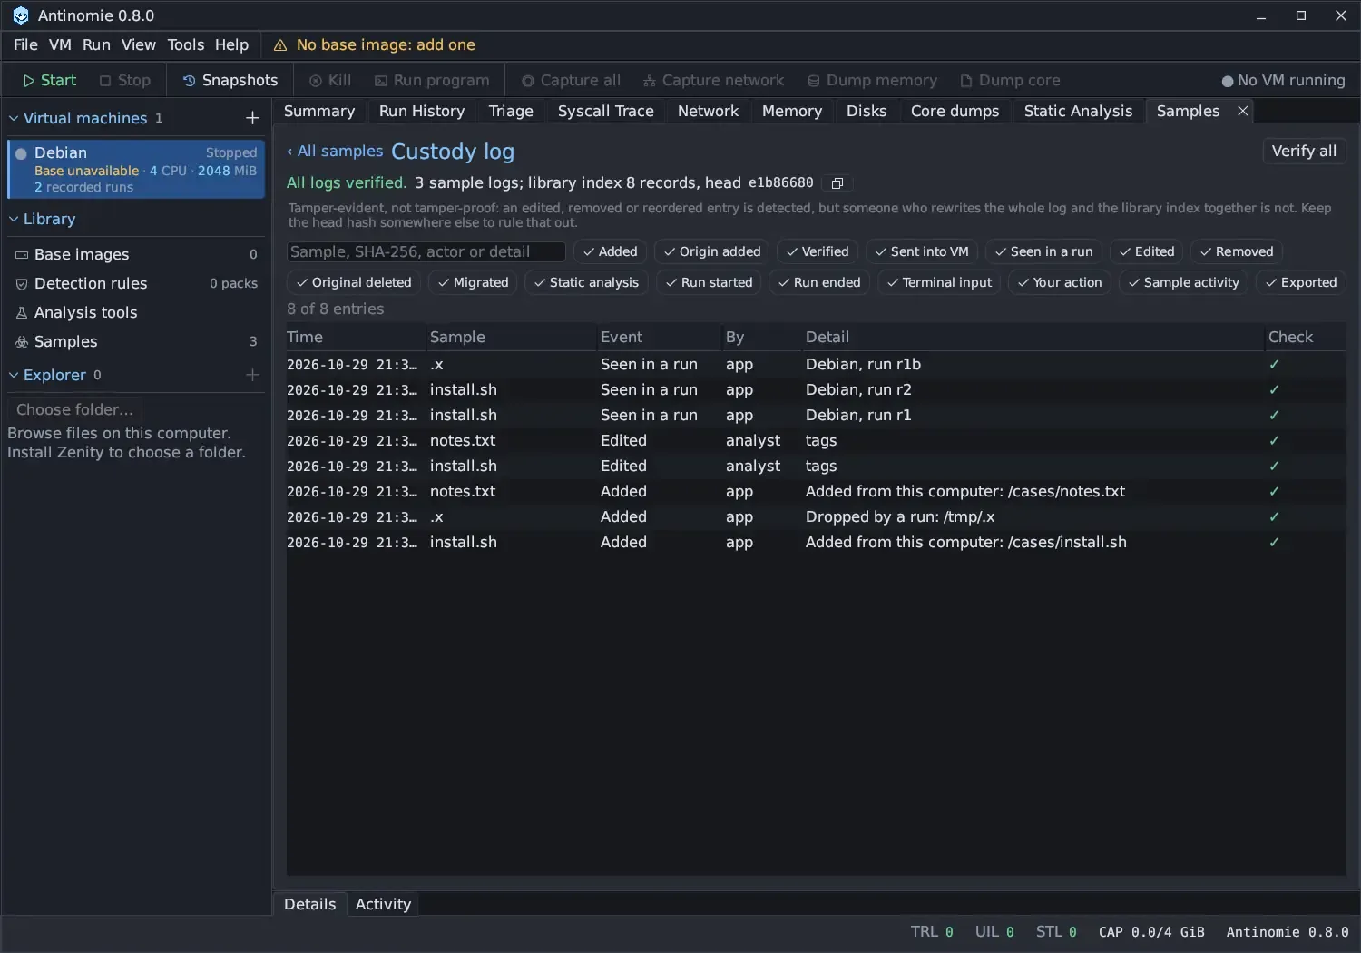
Task: Open the File menu
Action: click(x=25, y=44)
